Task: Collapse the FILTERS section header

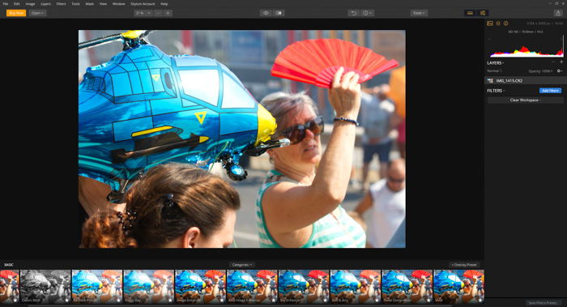Action: [496, 91]
